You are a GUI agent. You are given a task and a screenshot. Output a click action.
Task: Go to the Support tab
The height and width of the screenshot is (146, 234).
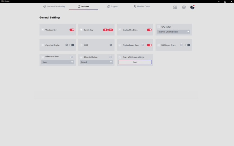113,6
